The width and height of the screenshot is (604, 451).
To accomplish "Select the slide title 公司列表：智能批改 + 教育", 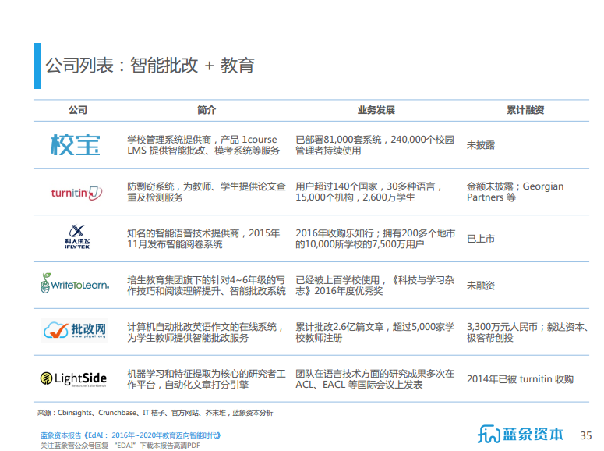I will [150, 66].
